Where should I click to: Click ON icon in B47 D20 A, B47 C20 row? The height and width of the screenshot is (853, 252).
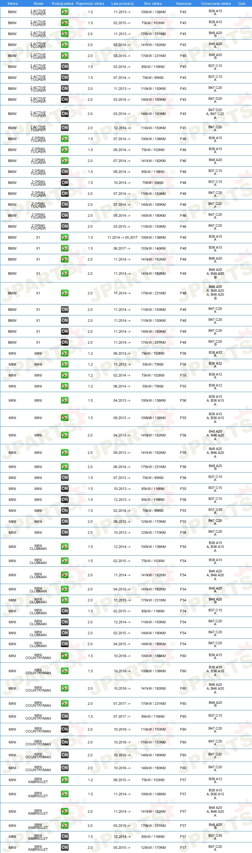point(64,114)
